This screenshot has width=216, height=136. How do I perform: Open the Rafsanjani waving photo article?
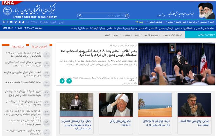coord(116,105)
